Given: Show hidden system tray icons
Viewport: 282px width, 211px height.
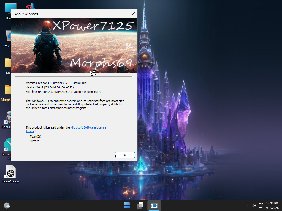Looking at the screenshot, I should [x=248, y=206].
